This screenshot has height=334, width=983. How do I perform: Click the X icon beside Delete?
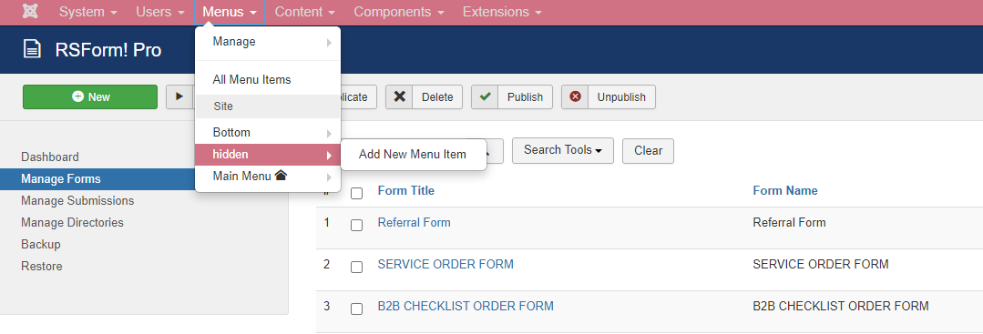pyautogui.click(x=399, y=96)
